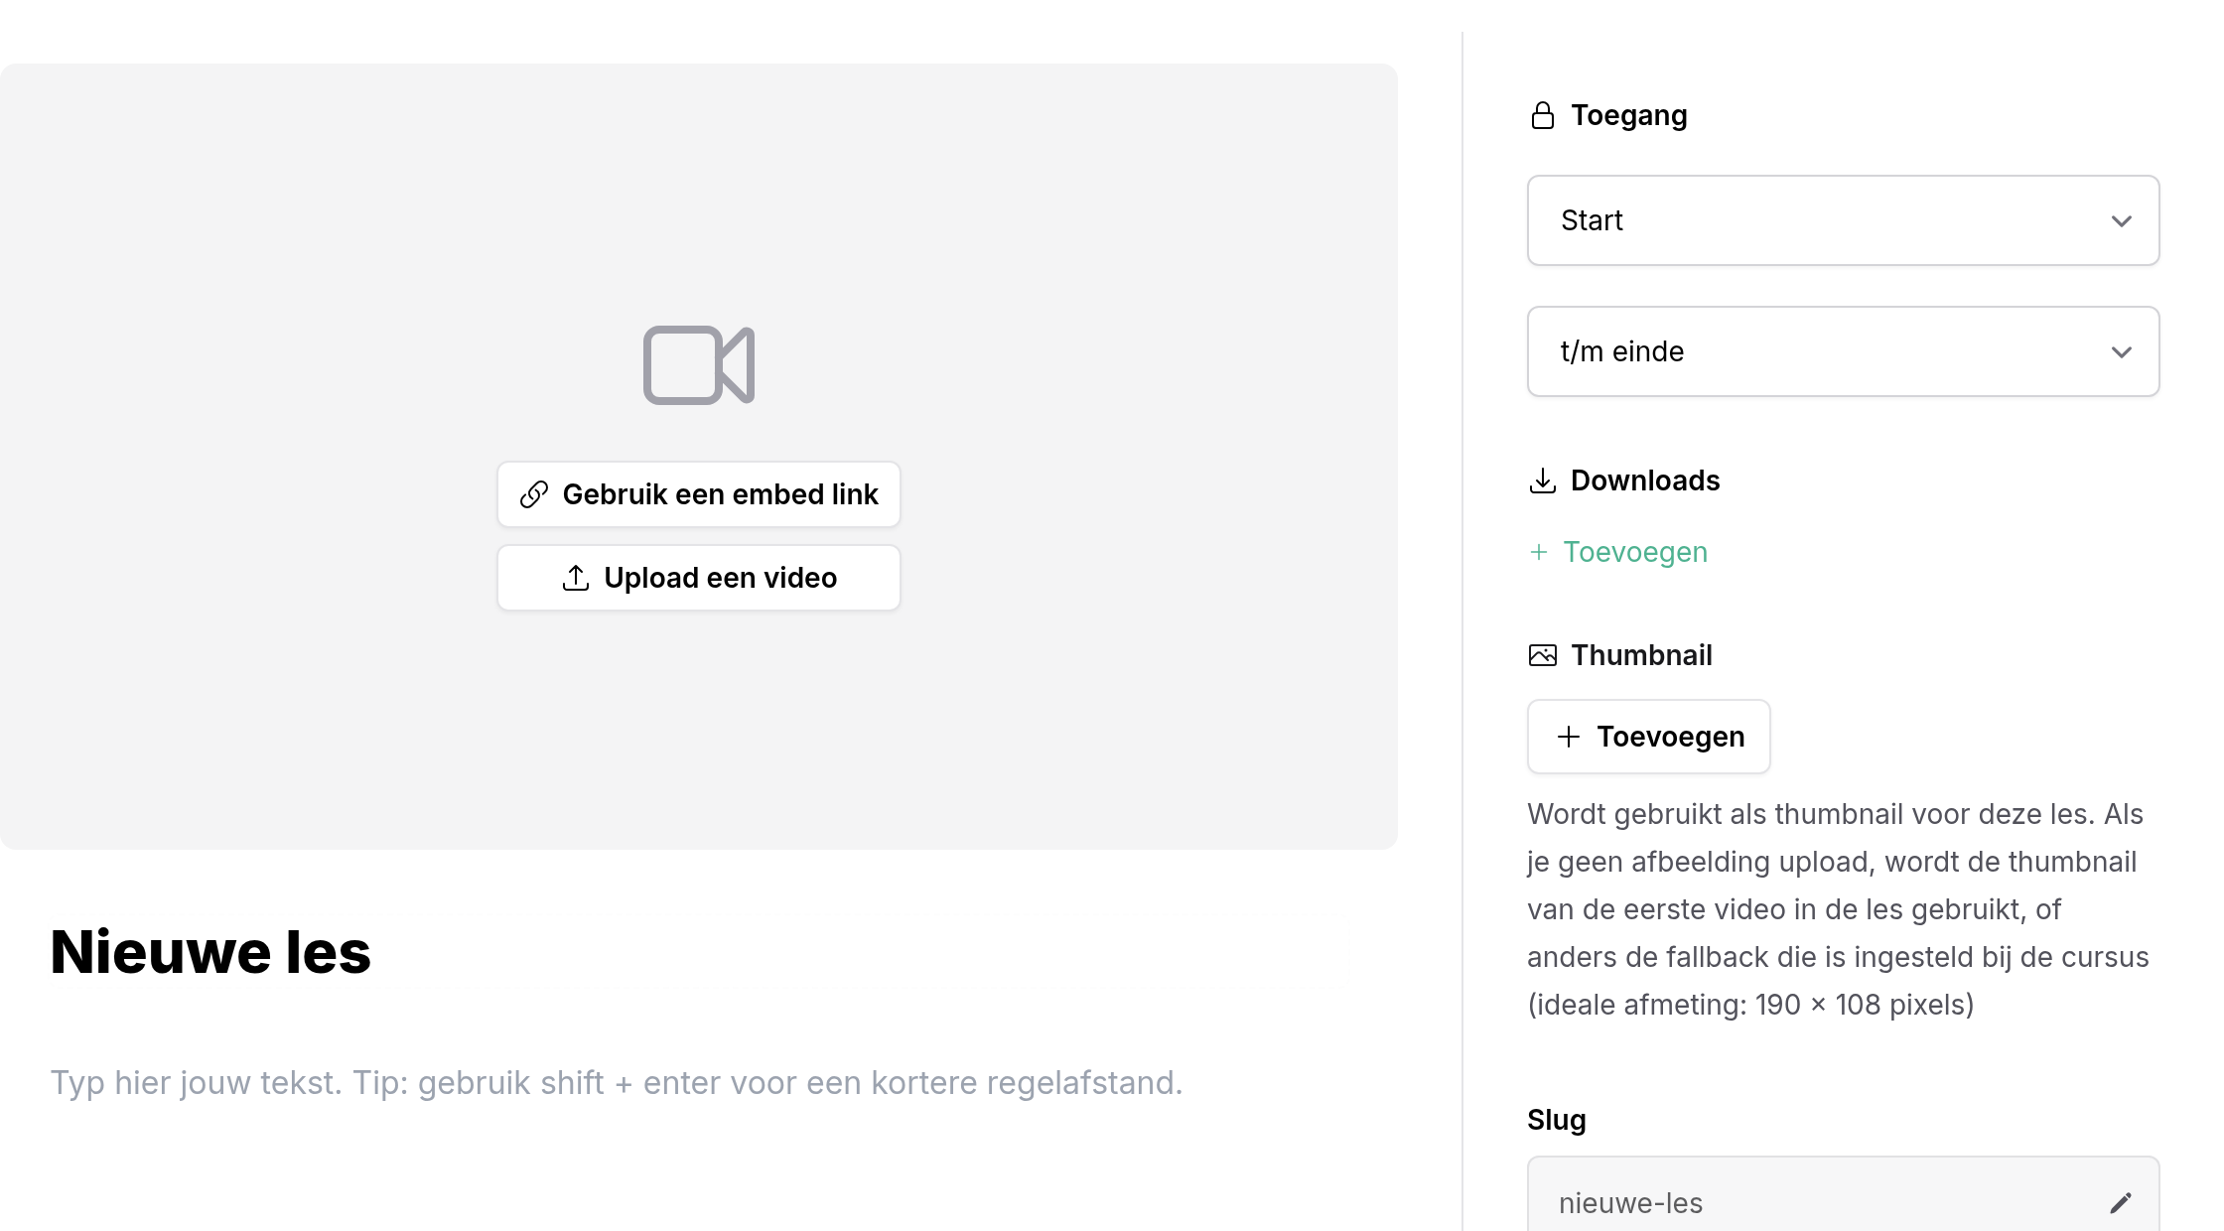Click the Thumbnail section heading
This screenshot has width=2224, height=1231.
(x=1641, y=655)
